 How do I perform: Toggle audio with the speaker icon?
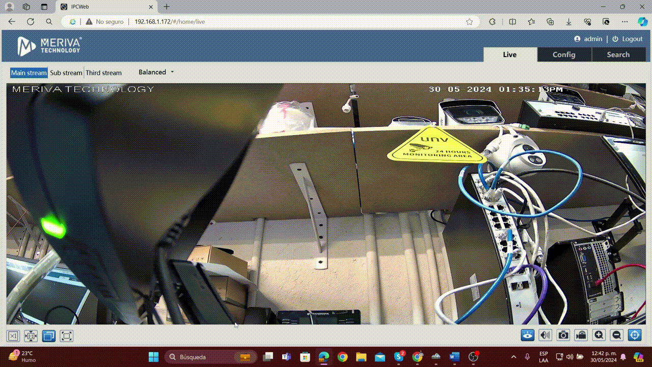(x=546, y=335)
